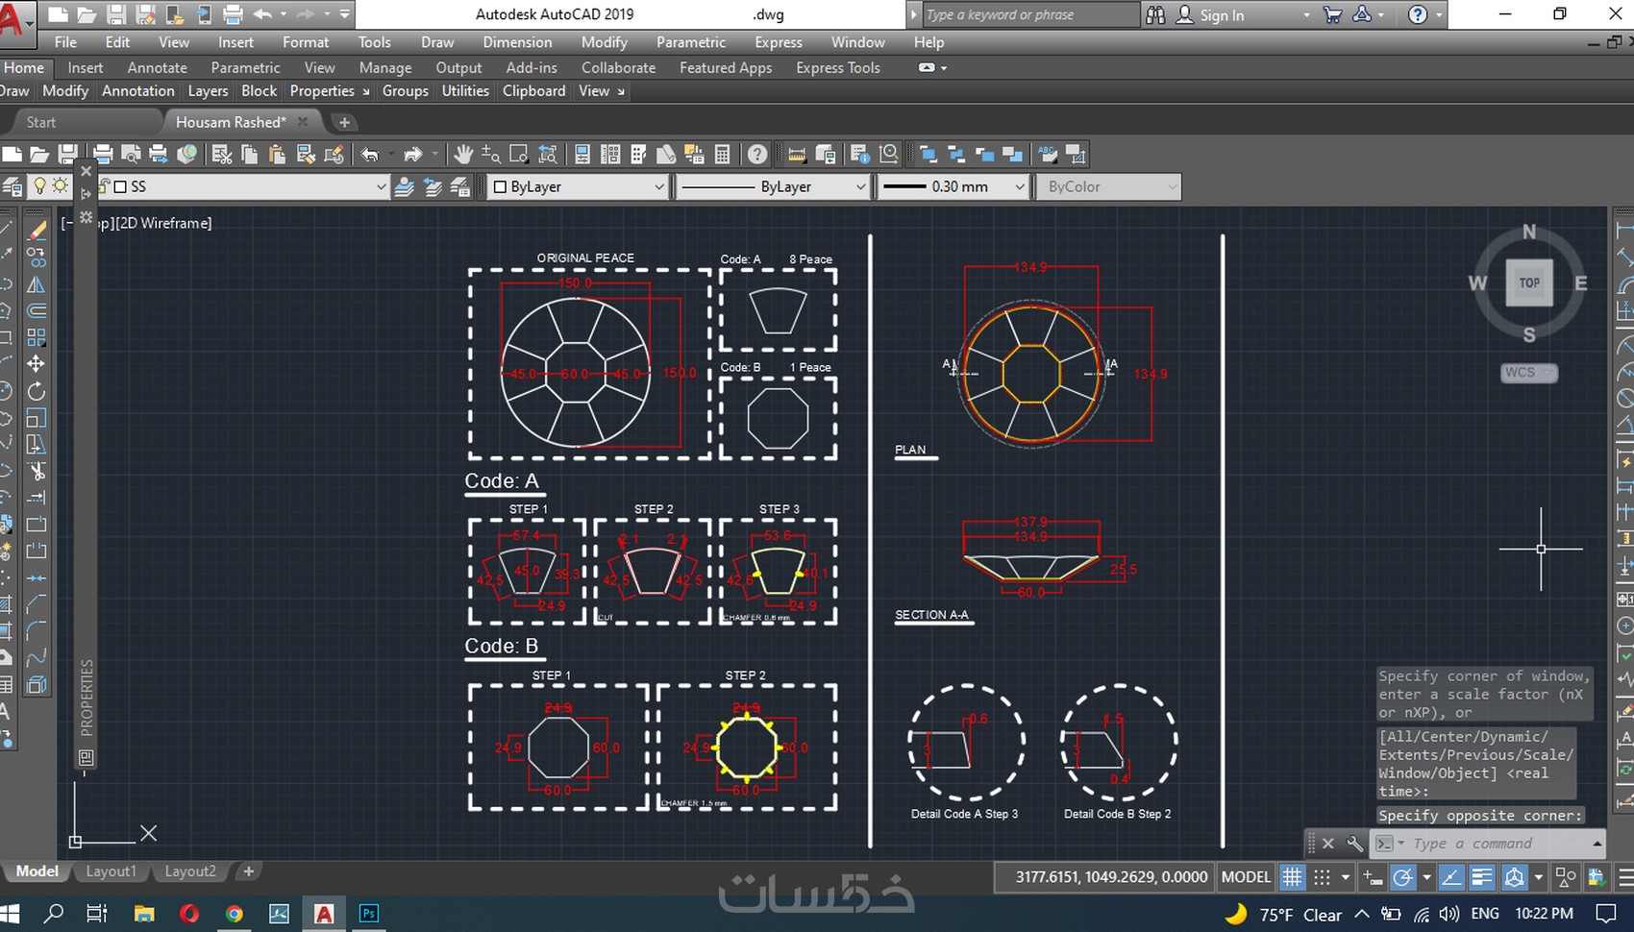
Task: Click the Zoom Realtime icon
Action: pyautogui.click(x=491, y=154)
